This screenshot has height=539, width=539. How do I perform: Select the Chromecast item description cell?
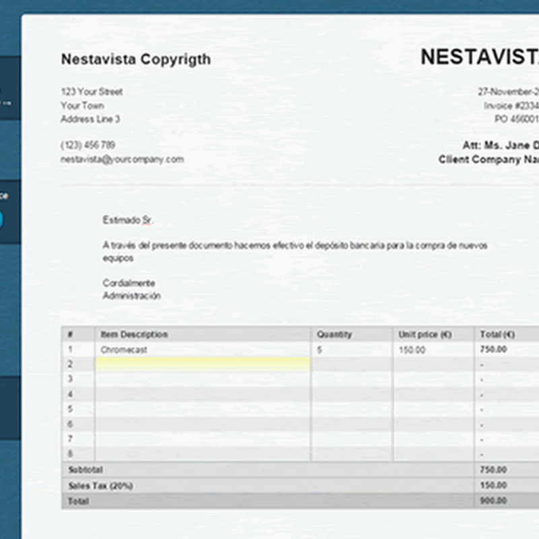(x=202, y=350)
